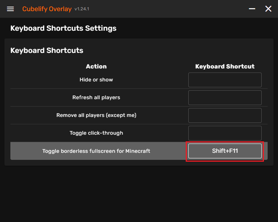The height and width of the screenshot is (222, 278).
Task: Click the Keyboard Shortcuts Settings page heading
Action: click(63, 28)
